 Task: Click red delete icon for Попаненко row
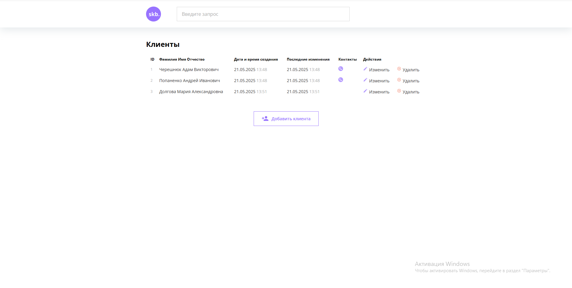[399, 80]
